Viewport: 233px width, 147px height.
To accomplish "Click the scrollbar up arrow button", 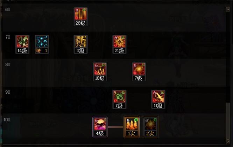I will (x=228, y=9).
